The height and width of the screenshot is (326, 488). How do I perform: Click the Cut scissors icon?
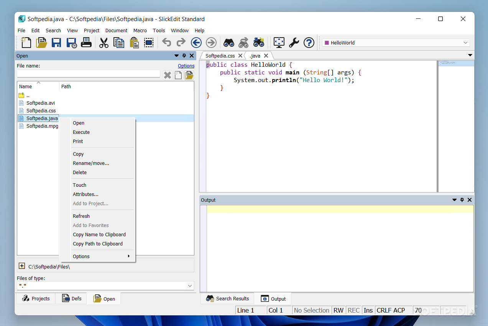(x=104, y=43)
